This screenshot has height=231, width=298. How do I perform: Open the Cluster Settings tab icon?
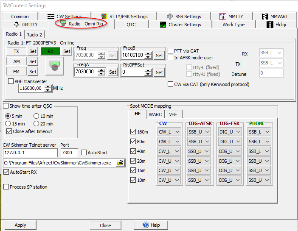[163, 25]
